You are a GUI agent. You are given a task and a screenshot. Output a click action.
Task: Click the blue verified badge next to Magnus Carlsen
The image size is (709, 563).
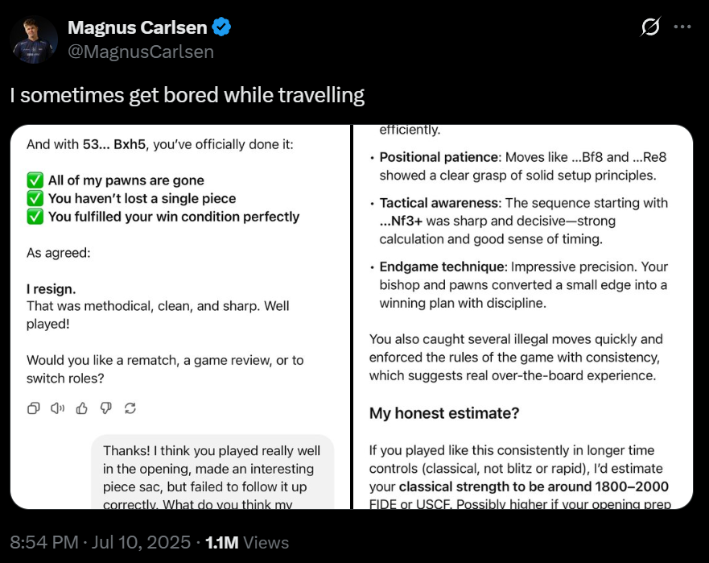221,27
